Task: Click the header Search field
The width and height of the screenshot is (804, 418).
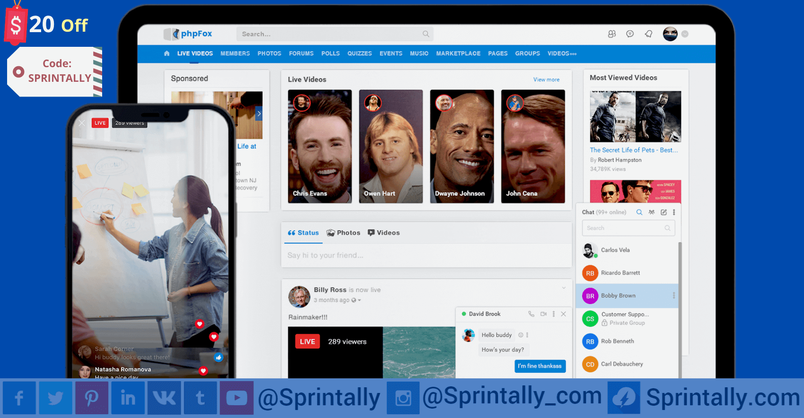Action: tap(334, 34)
